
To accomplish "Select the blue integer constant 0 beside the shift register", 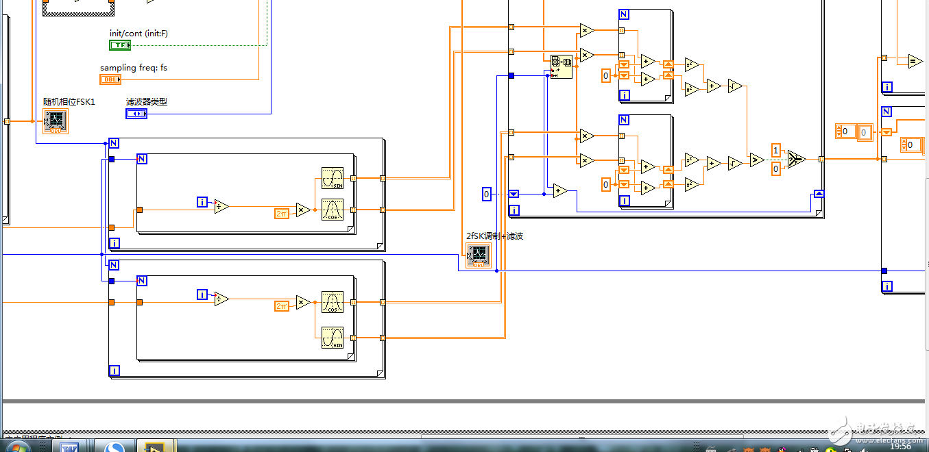I will 487,194.
